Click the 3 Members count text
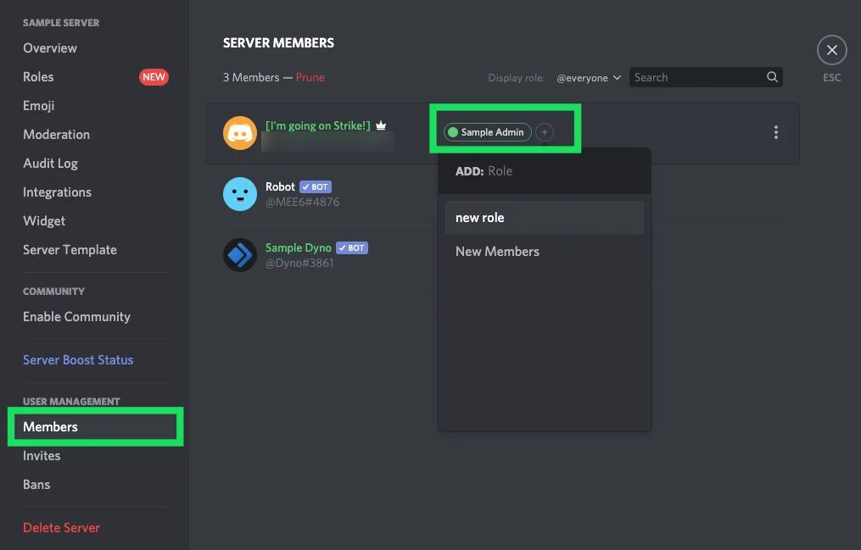Screen dimensions: 861x550 (251, 77)
